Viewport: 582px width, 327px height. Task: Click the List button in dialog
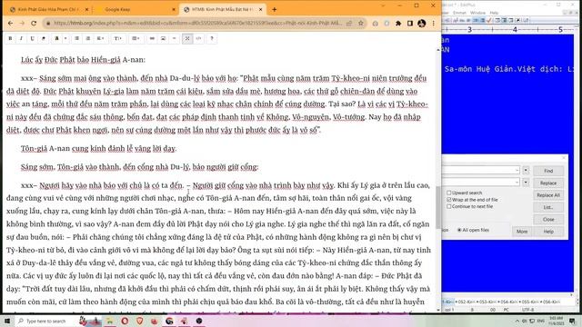click(x=548, y=207)
